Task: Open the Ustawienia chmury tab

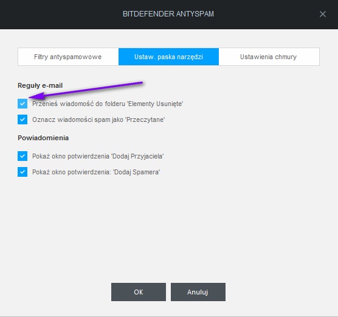Action: click(269, 57)
